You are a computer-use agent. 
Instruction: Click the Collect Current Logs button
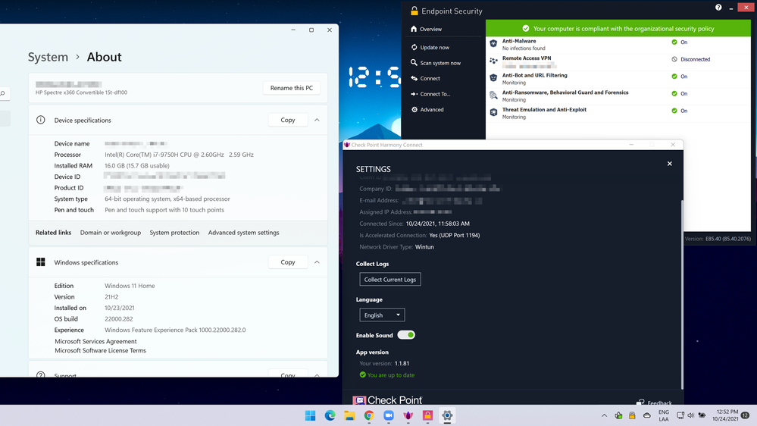point(389,279)
